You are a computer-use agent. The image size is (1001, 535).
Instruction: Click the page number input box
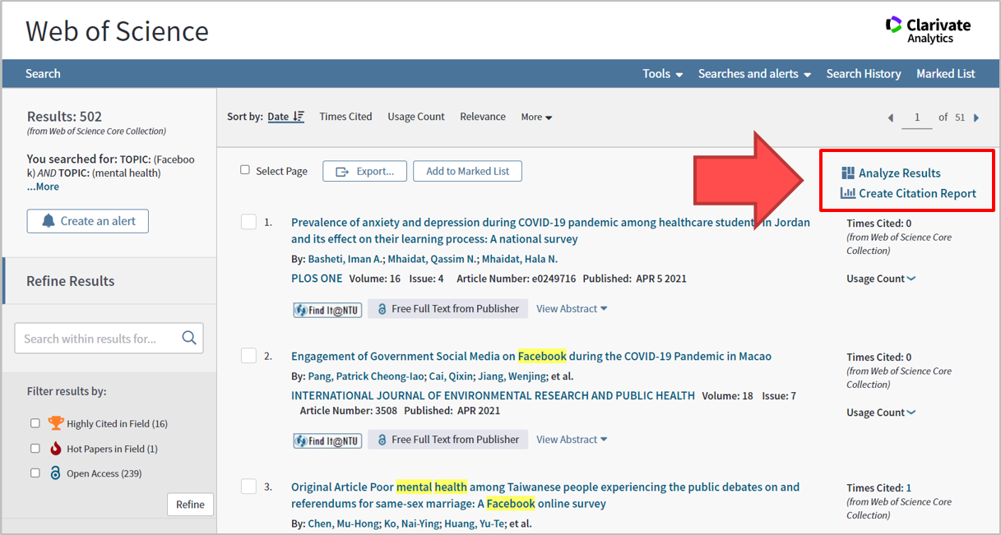[x=916, y=118]
